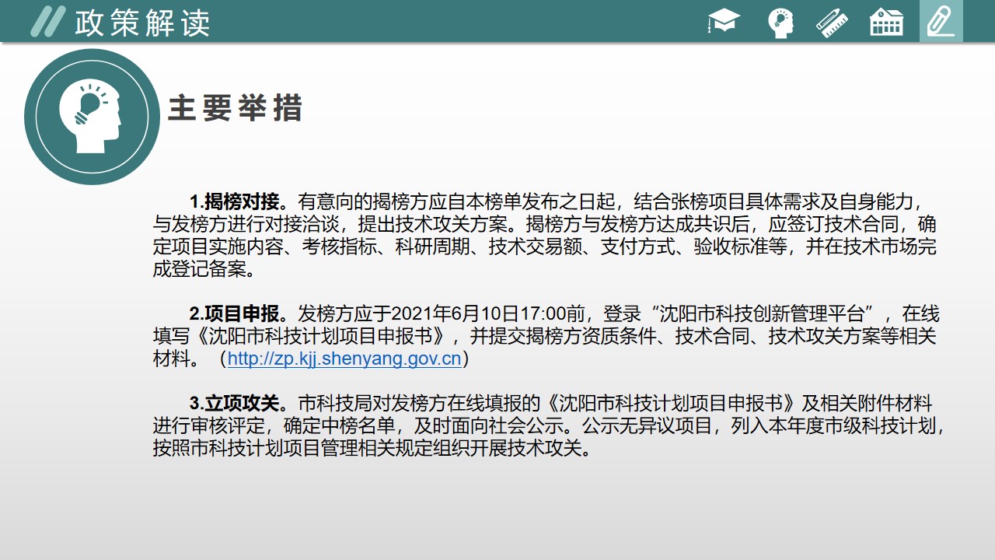Click the double-slash logo beside 政策解读
995x560 pixels.
point(47,22)
